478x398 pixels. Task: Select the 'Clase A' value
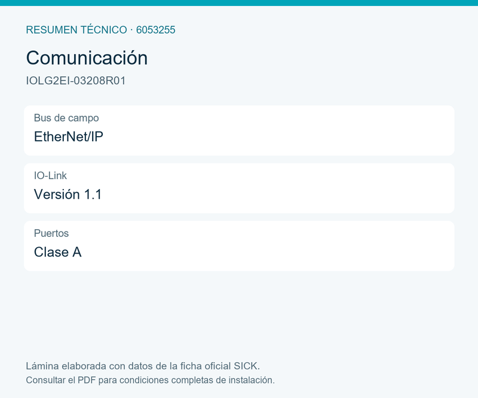[x=57, y=252]
